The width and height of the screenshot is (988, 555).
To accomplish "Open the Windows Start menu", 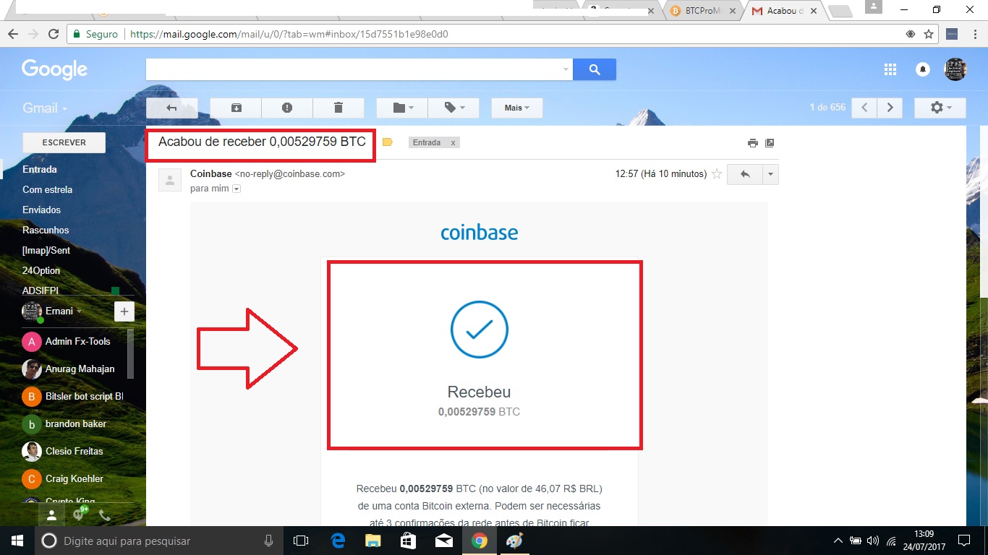I will click(x=17, y=541).
